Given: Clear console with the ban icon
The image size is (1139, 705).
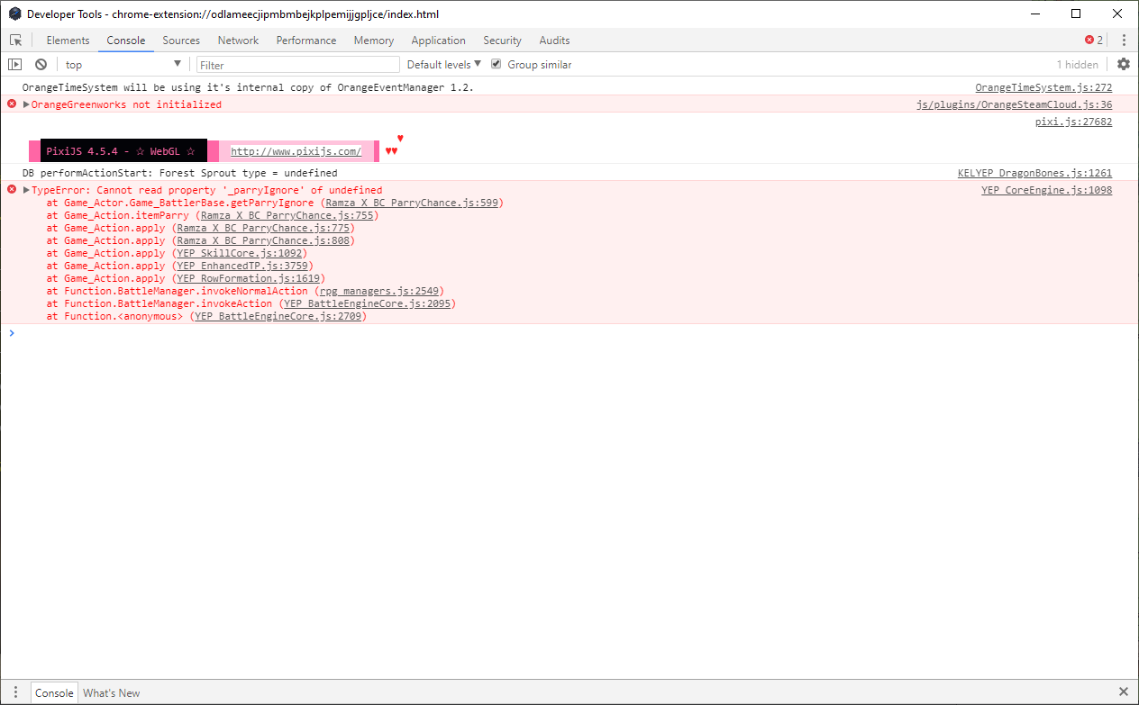Looking at the screenshot, I should coord(41,65).
